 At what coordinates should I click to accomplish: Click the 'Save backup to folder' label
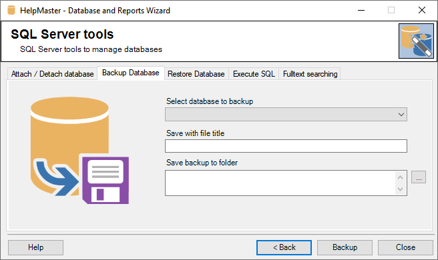[202, 163]
